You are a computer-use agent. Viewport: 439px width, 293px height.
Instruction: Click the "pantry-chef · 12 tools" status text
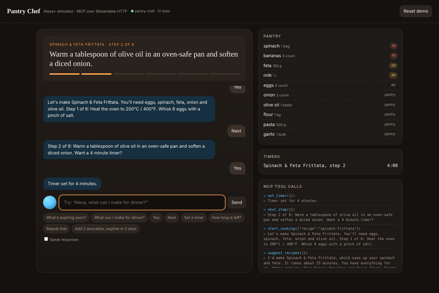[x=153, y=11]
